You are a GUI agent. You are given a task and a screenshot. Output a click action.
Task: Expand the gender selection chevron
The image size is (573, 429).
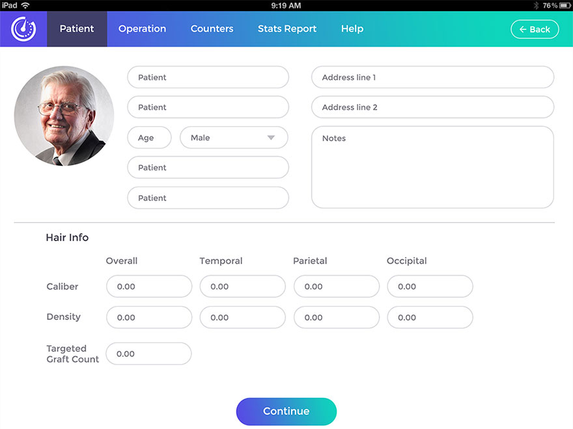[x=273, y=137]
